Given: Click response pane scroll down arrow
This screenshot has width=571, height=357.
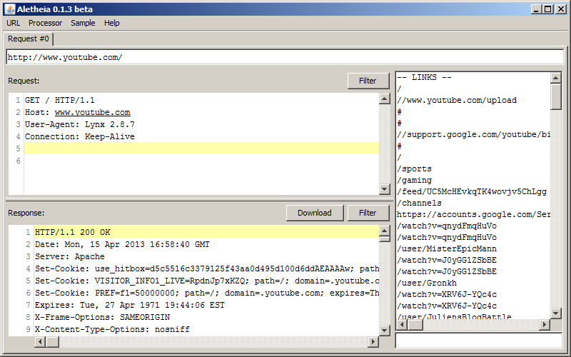Looking at the screenshot, I should pyautogui.click(x=385, y=331).
